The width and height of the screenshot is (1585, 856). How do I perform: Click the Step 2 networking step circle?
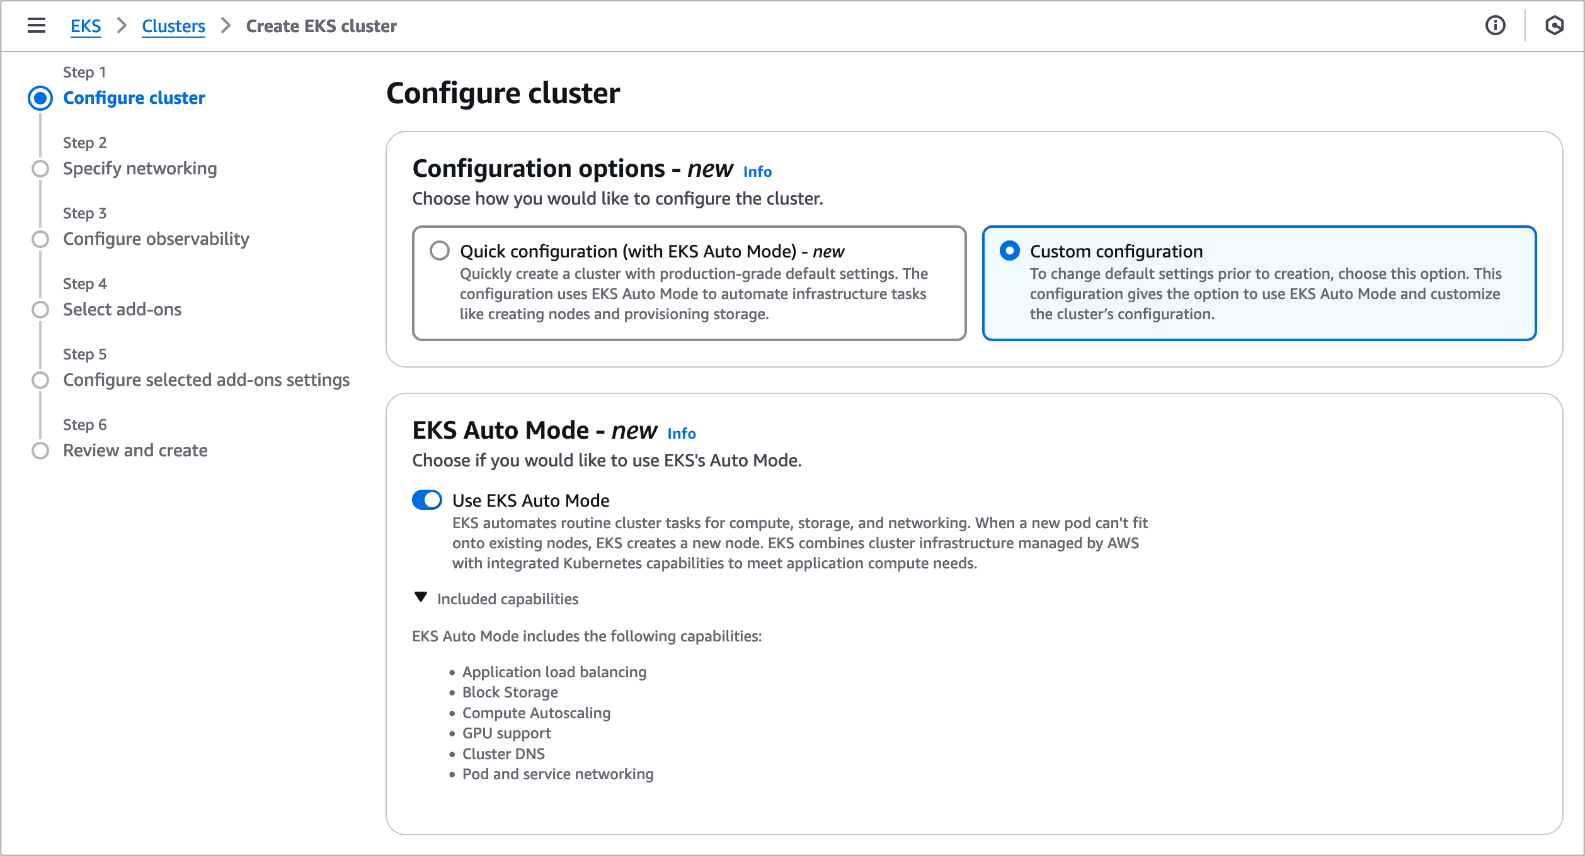pyautogui.click(x=40, y=169)
